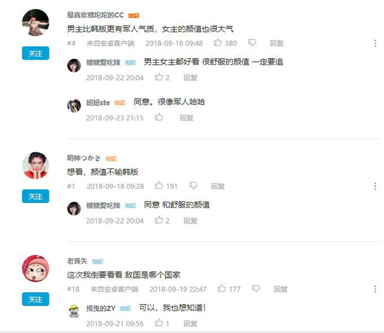Dislike comment #4 about 男主比韩版
This screenshot has width=384, height=333.
pos(252,43)
